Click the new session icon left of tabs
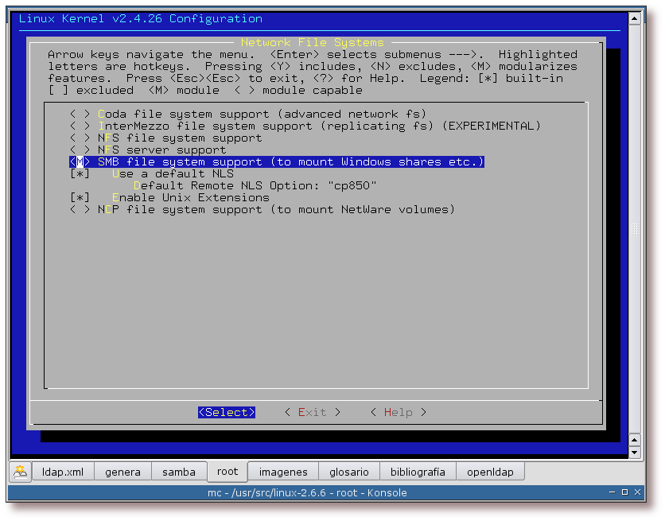Screen dimensions: 665x521 20,471
